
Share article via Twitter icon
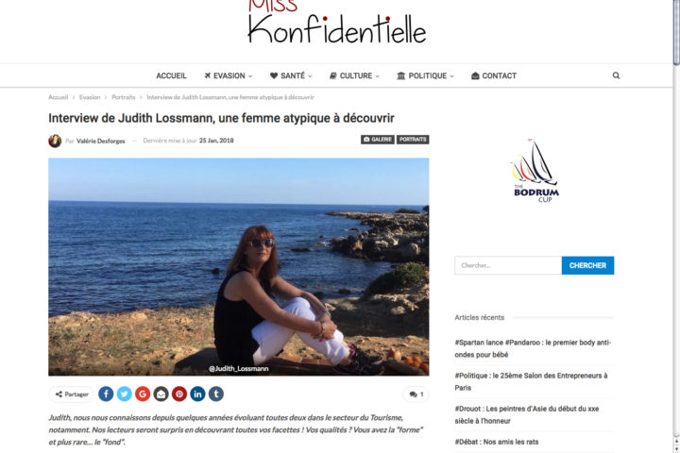point(124,394)
